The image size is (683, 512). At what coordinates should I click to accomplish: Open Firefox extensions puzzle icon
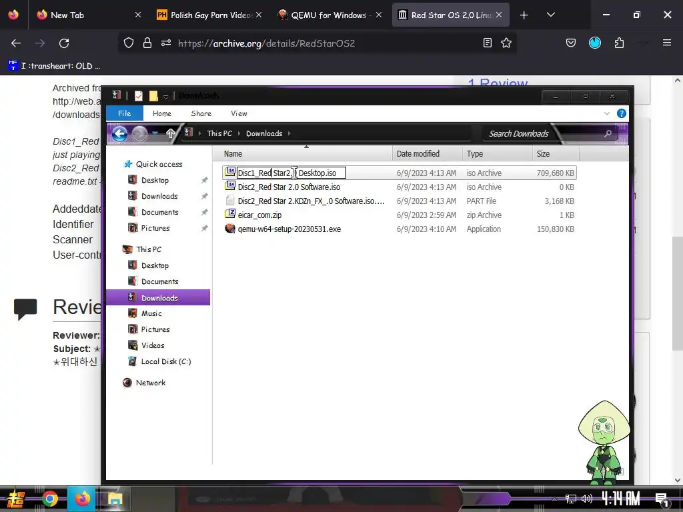[x=619, y=43]
